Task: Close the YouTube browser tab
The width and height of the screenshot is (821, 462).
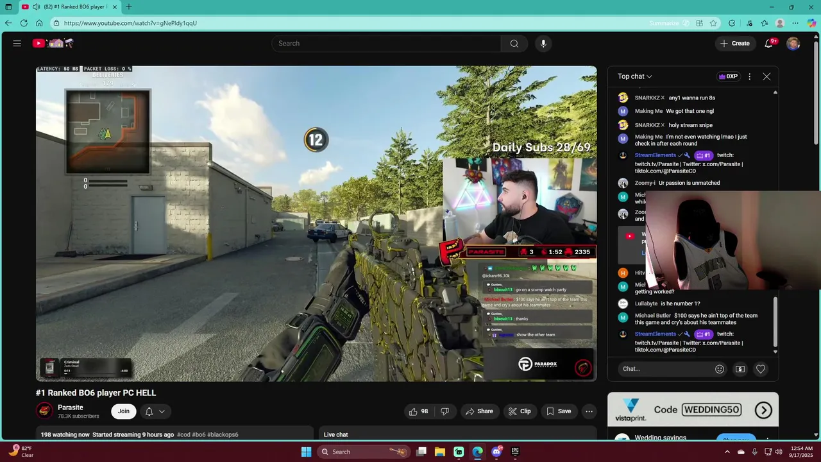Action: pyautogui.click(x=115, y=7)
